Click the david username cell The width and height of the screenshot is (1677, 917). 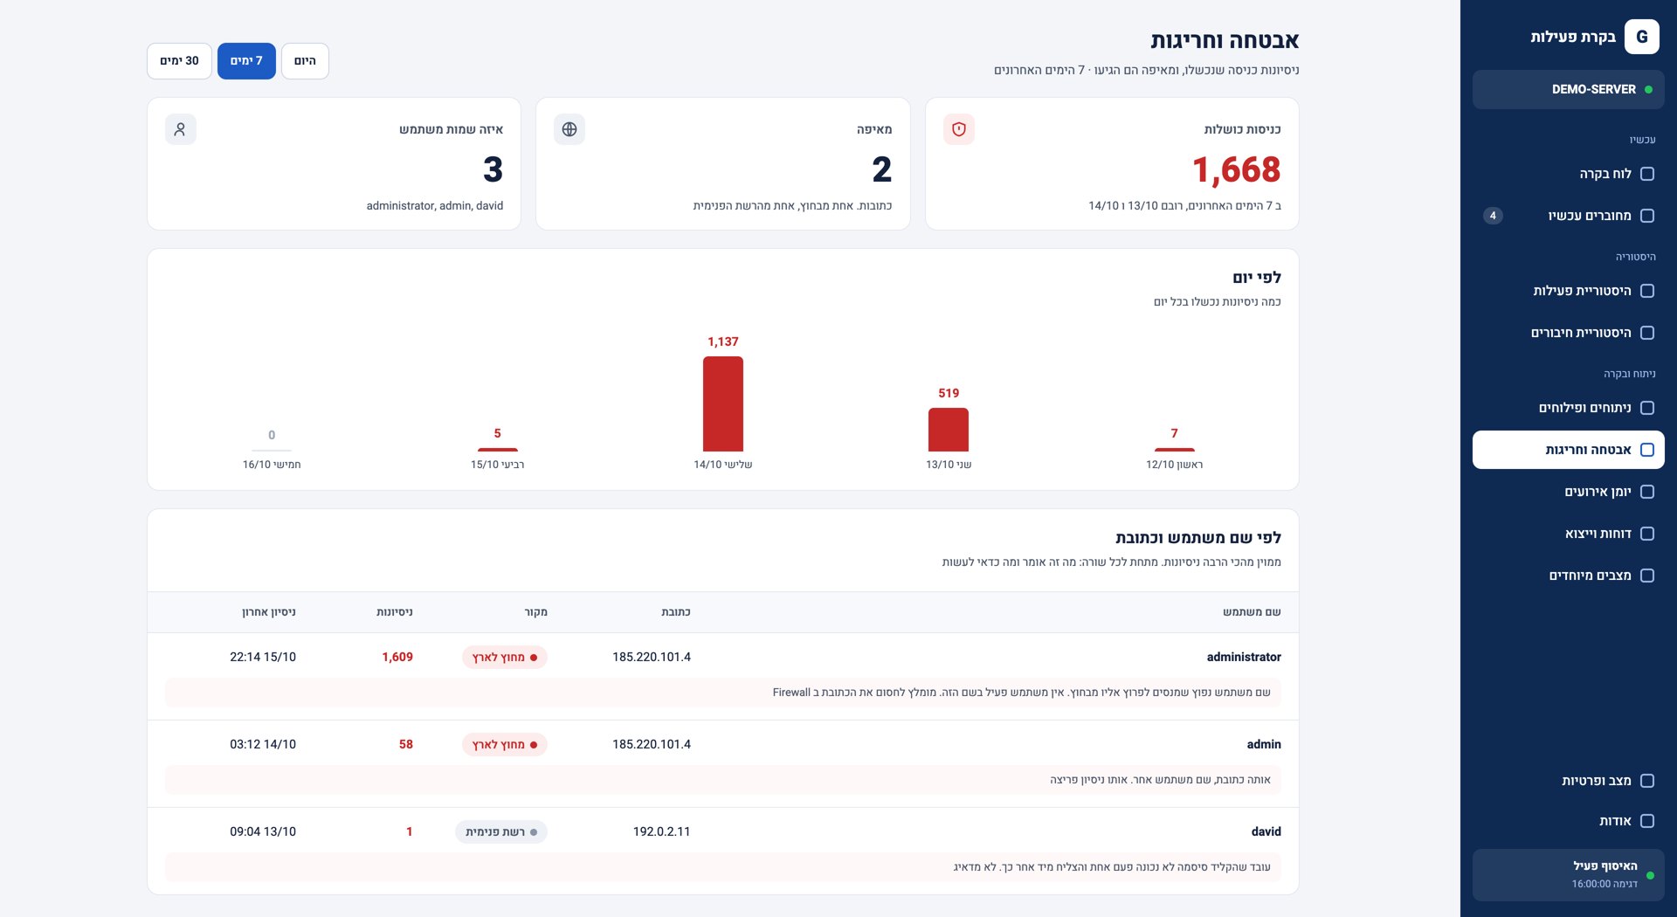(1266, 831)
